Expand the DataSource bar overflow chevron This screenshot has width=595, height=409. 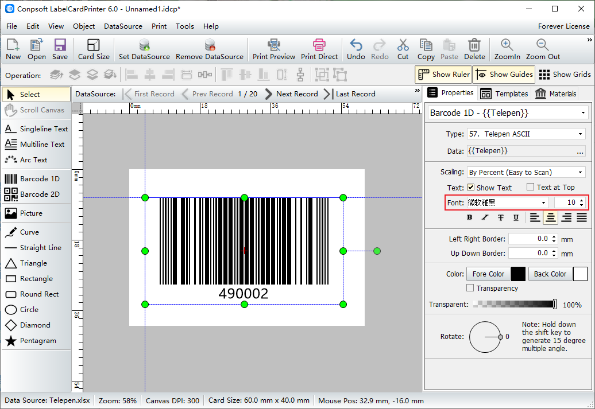tap(418, 91)
